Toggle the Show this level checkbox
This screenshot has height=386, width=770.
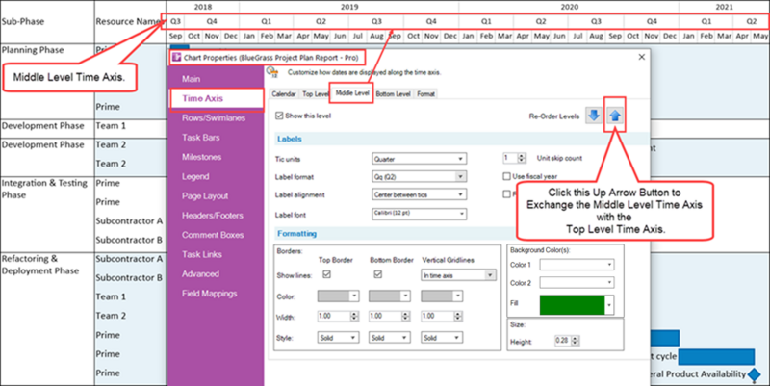[x=279, y=116]
